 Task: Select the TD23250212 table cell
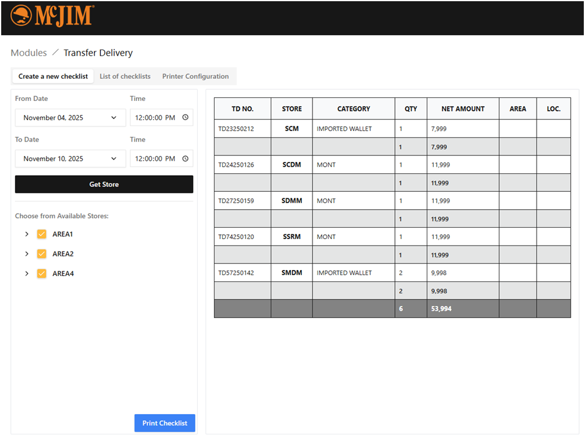(x=236, y=128)
